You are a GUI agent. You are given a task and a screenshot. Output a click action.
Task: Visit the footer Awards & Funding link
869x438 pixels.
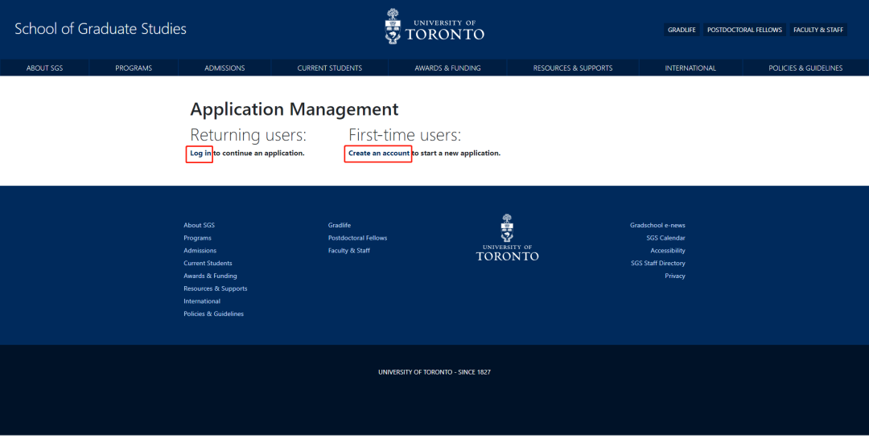[210, 276]
